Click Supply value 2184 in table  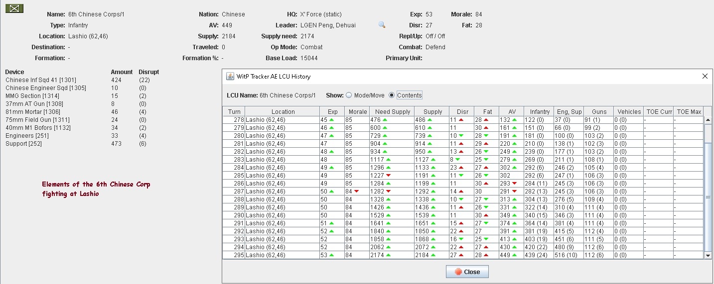click(x=422, y=255)
